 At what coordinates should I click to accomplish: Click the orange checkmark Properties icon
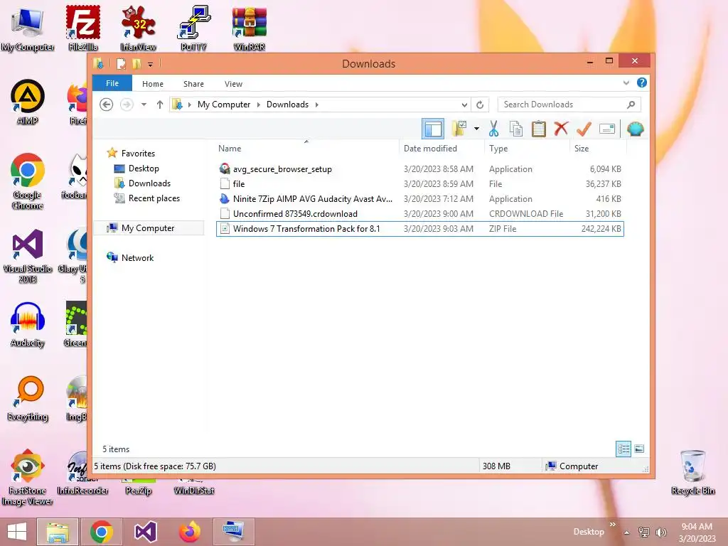(x=584, y=129)
